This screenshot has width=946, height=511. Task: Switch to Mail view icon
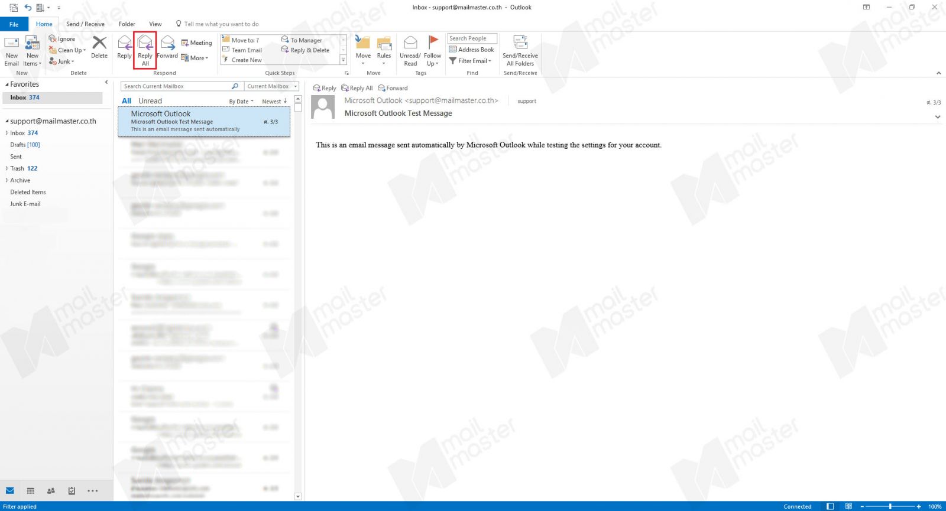click(10, 490)
